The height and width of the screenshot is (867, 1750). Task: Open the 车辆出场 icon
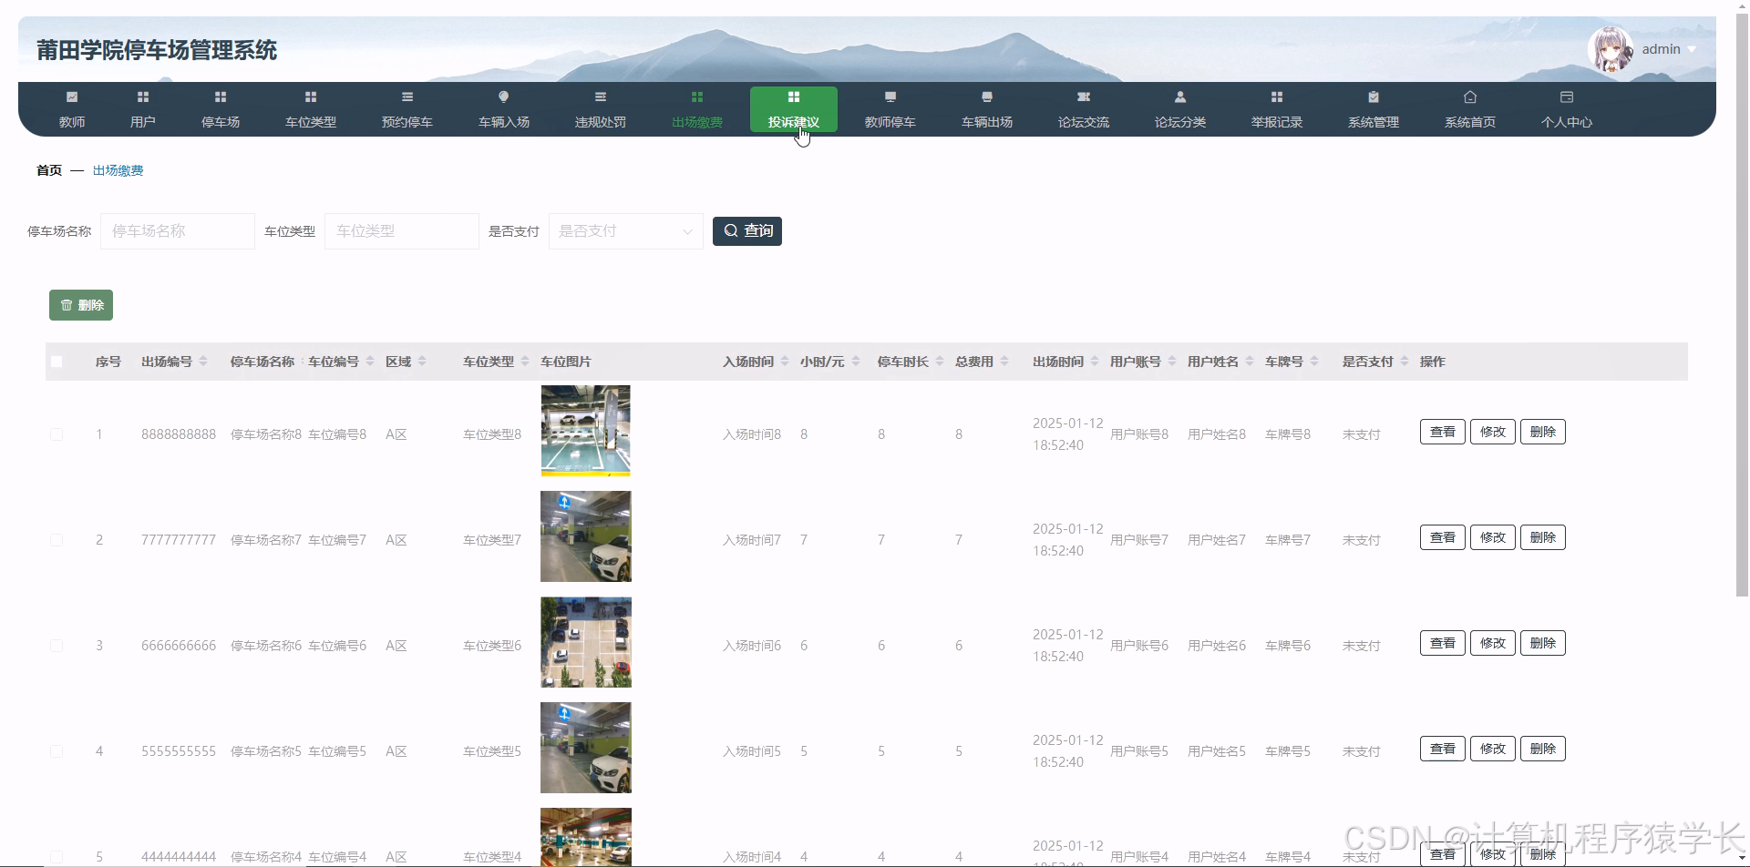(987, 97)
